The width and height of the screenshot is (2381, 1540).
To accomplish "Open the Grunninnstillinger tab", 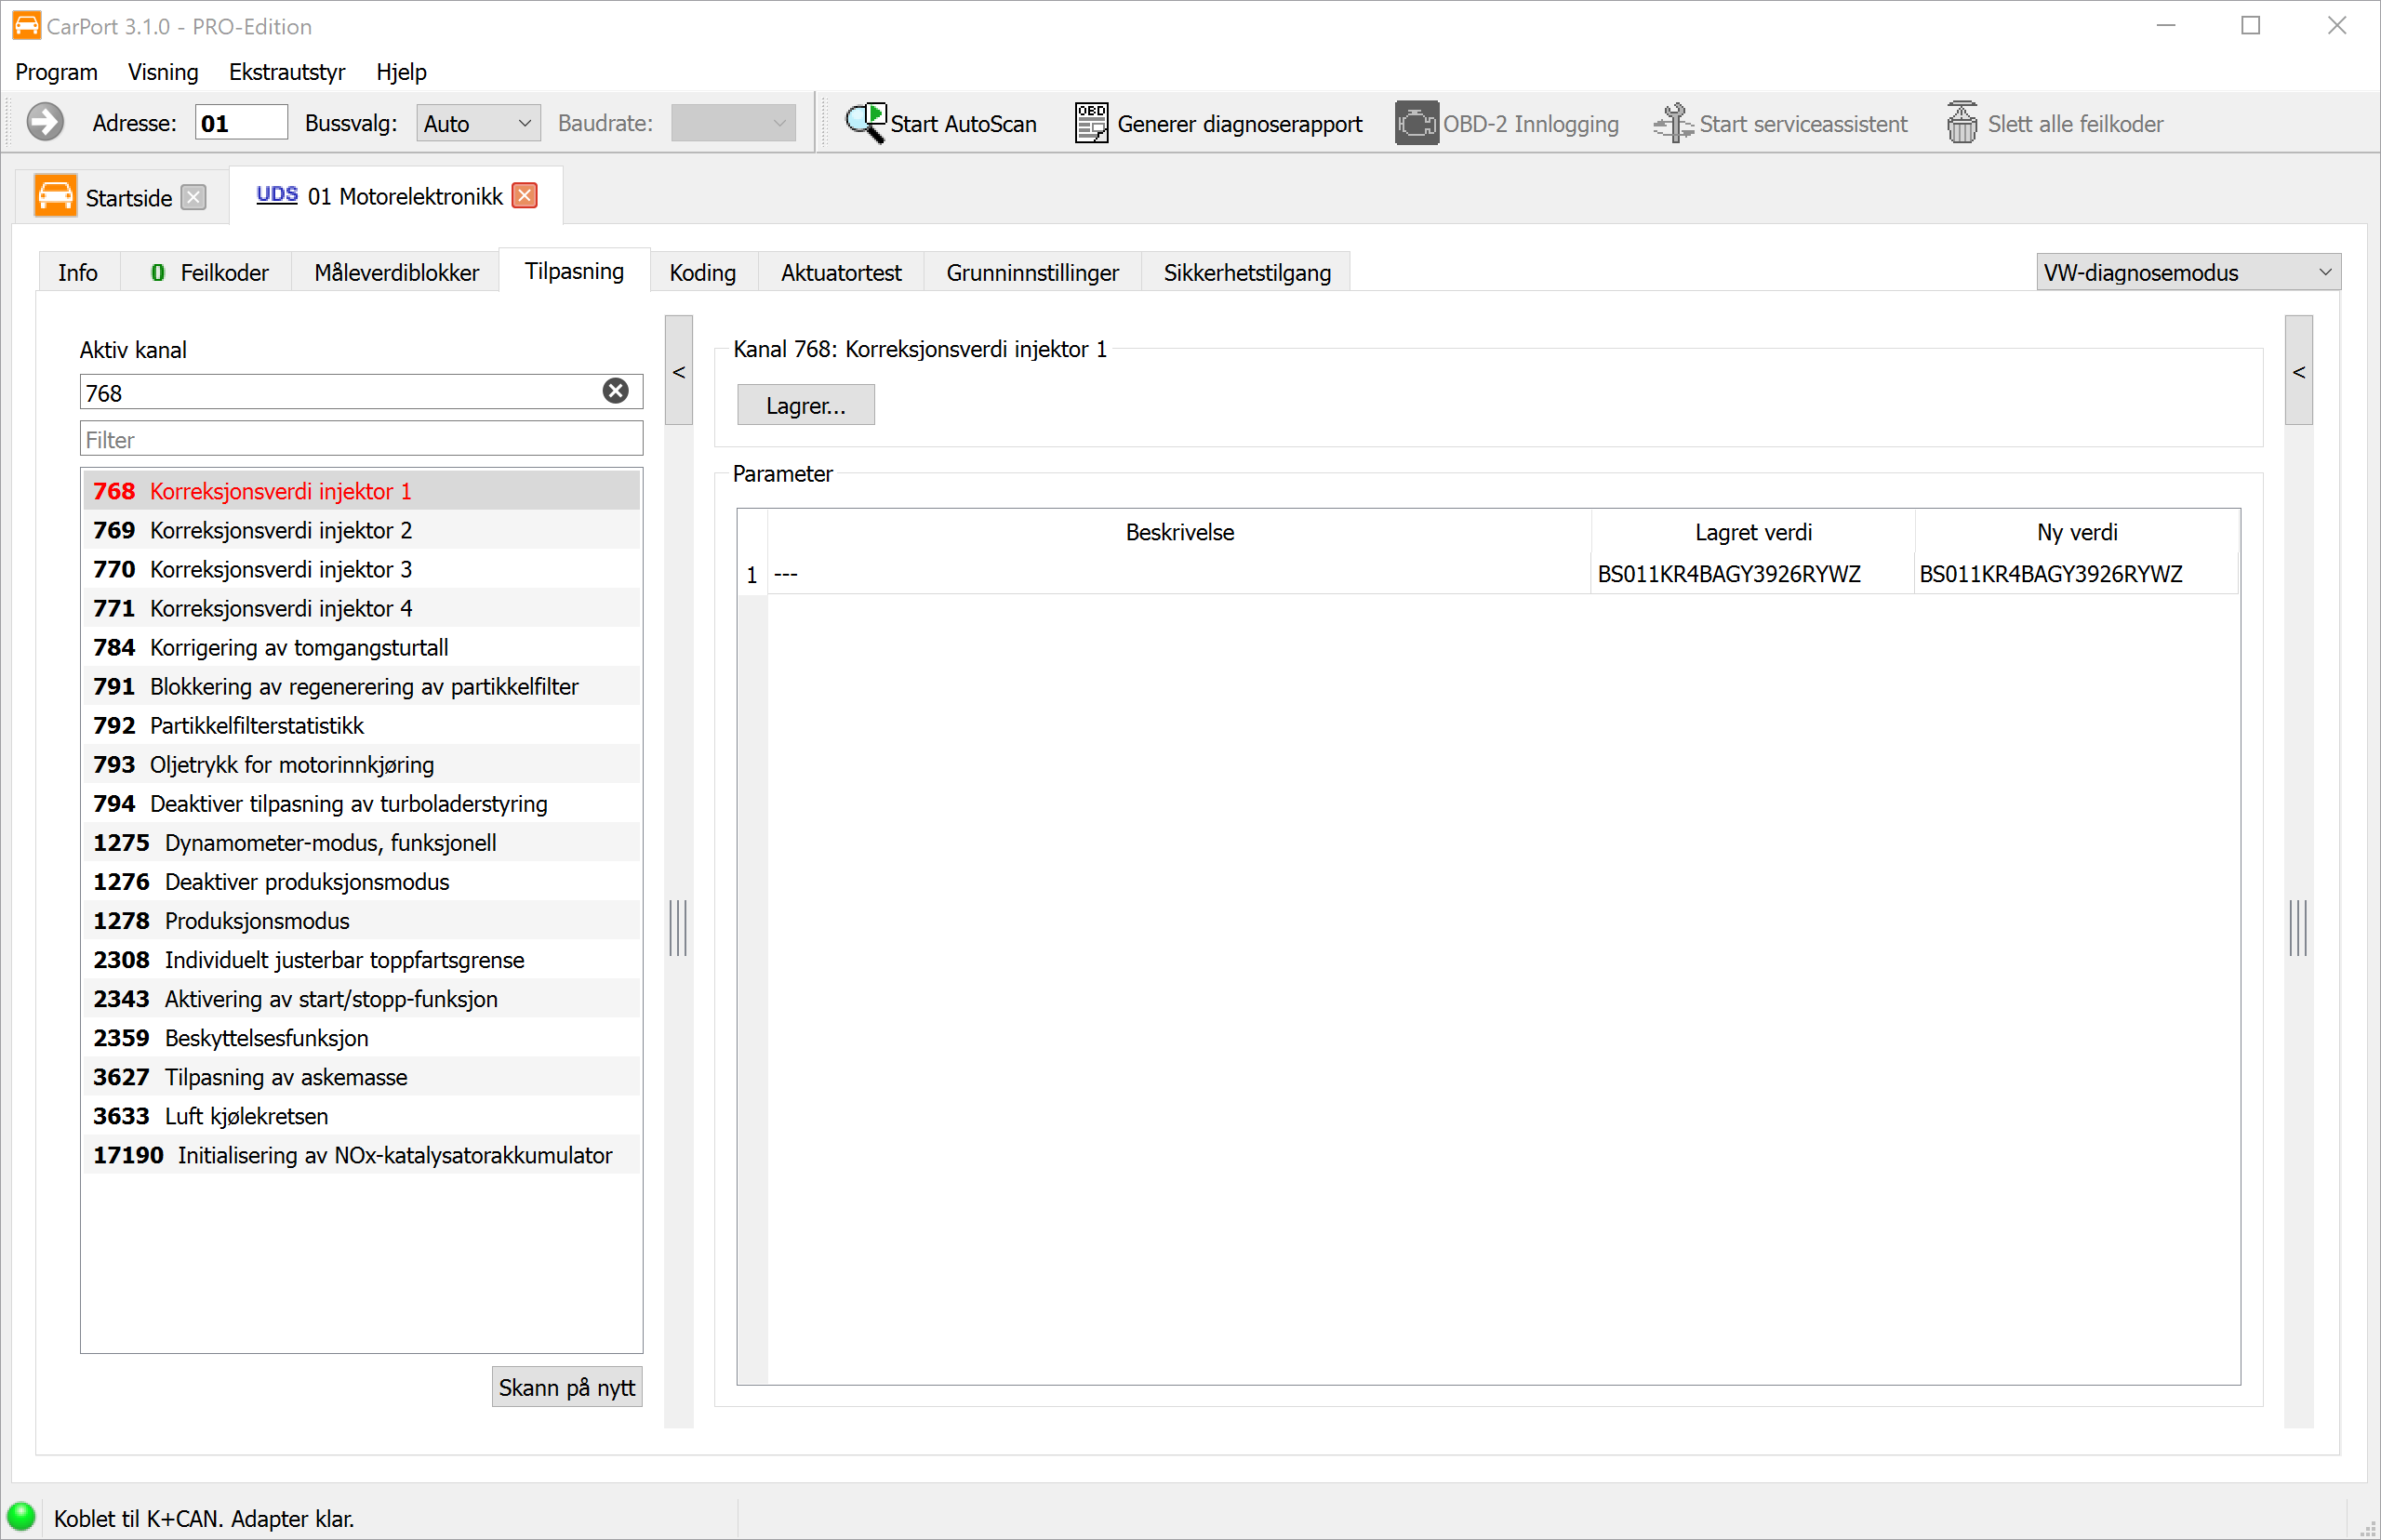I will click(x=1032, y=272).
